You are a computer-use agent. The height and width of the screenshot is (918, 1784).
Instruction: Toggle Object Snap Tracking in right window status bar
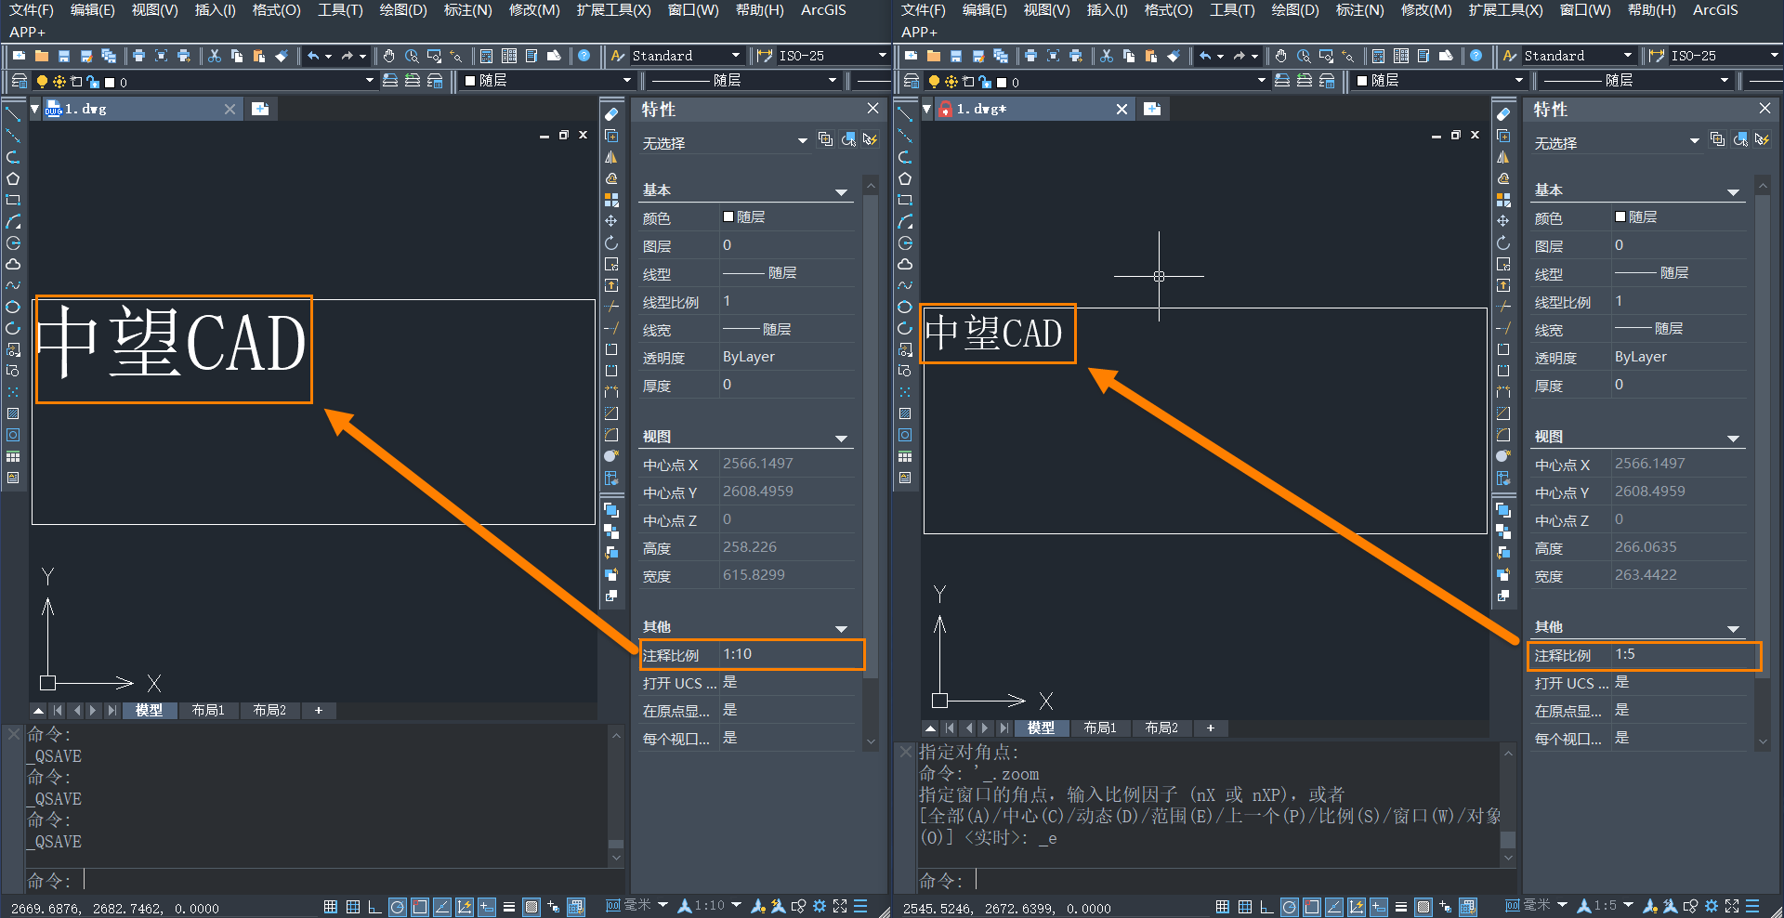tap(1333, 907)
